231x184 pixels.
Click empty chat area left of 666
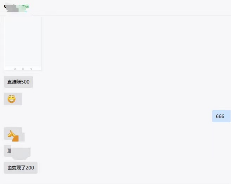[118, 116]
